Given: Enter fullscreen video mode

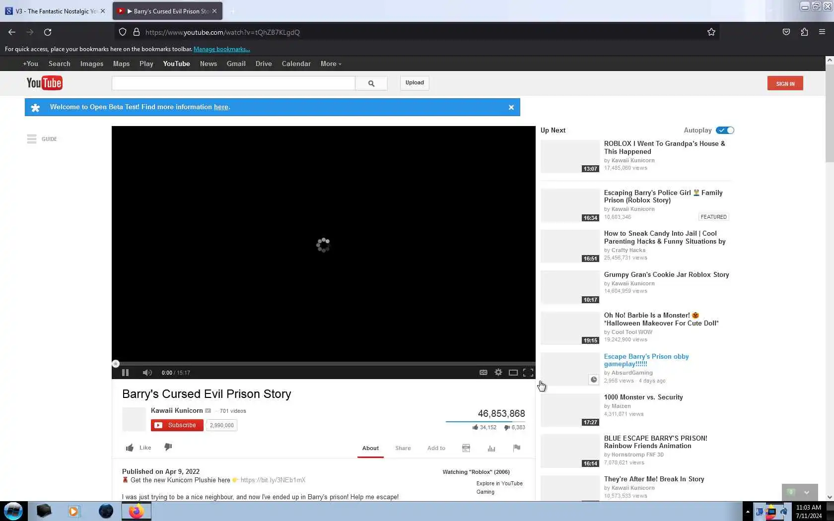Looking at the screenshot, I should point(528,372).
